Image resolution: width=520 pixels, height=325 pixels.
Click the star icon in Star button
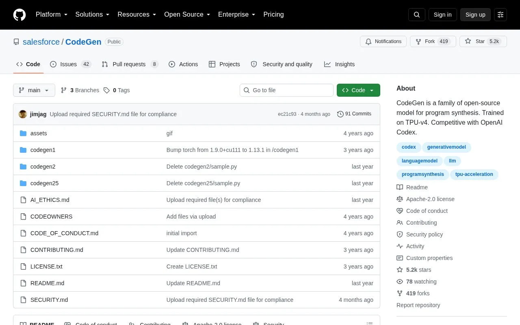(468, 41)
